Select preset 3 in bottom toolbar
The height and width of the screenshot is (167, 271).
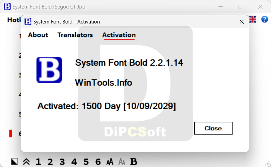(62, 162)
